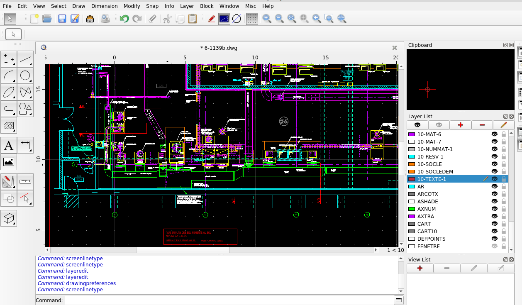Hide the 10-SOCLE layer via eye icon
This screenshot has height=305, width=522.
pos(494,164)
